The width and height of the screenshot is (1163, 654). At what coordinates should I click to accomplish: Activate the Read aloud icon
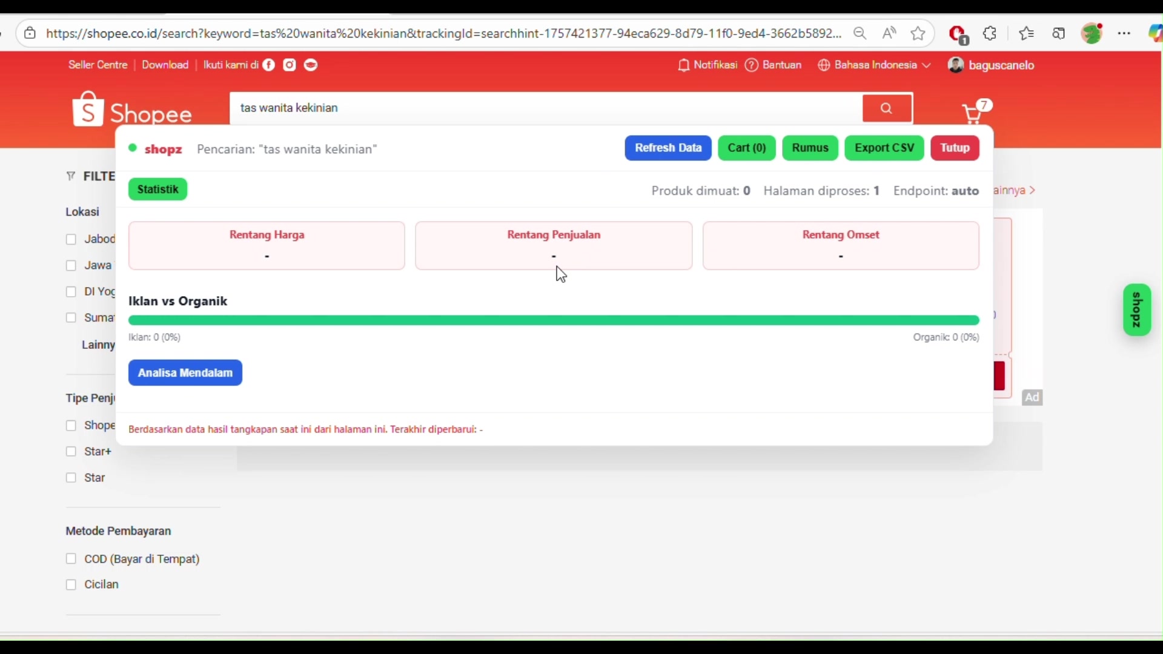[889, 33]
